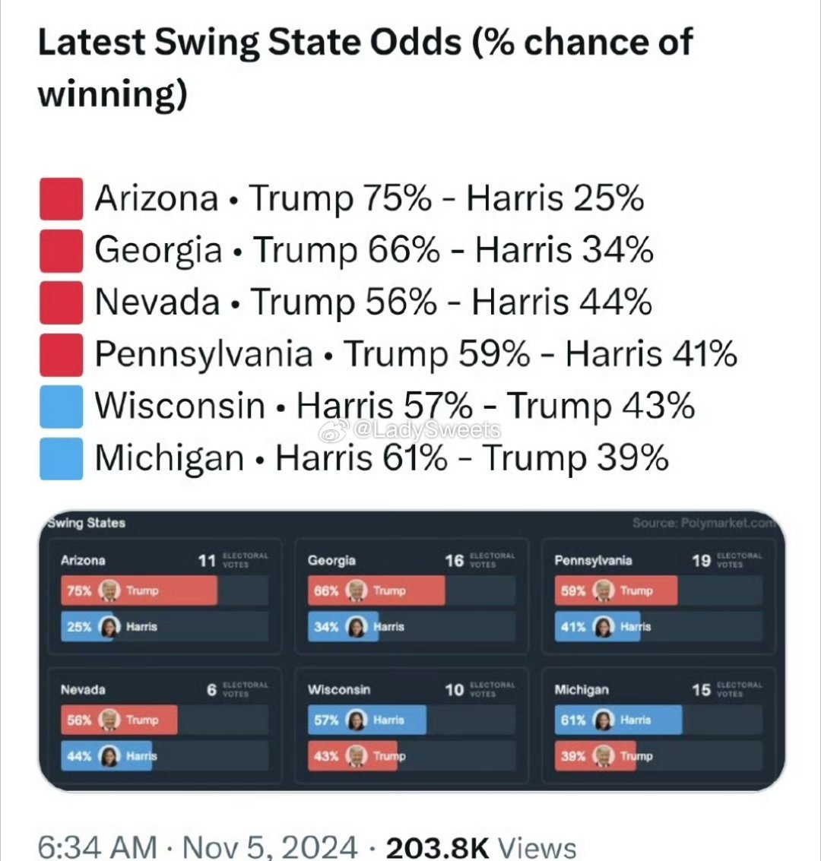This screenshot has width=821, height=861.
Task: Click the red square beside Arizona
Action: pos(60,198)
